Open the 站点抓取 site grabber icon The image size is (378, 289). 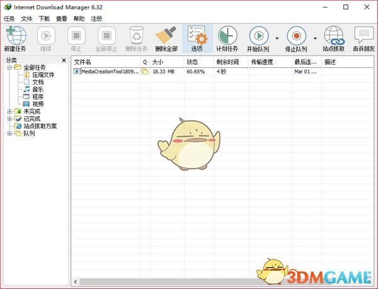point(334,36)
